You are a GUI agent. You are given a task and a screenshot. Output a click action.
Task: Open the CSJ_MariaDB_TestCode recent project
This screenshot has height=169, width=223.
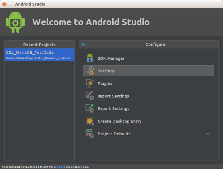[x=39, y=55]
